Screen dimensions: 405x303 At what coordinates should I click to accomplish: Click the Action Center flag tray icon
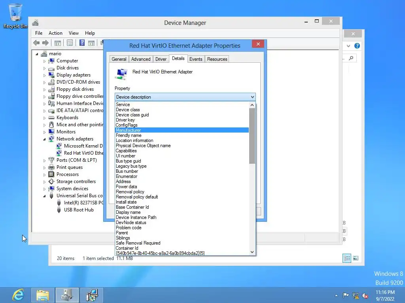point(346,296)
